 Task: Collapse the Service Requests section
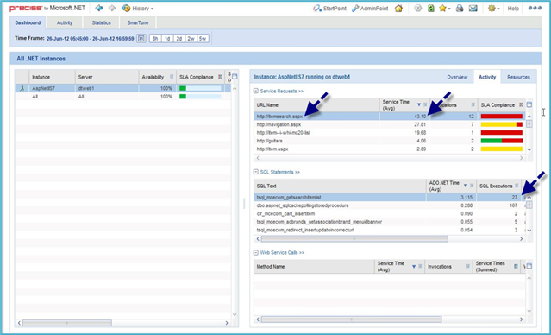click(x=256, y=92)
